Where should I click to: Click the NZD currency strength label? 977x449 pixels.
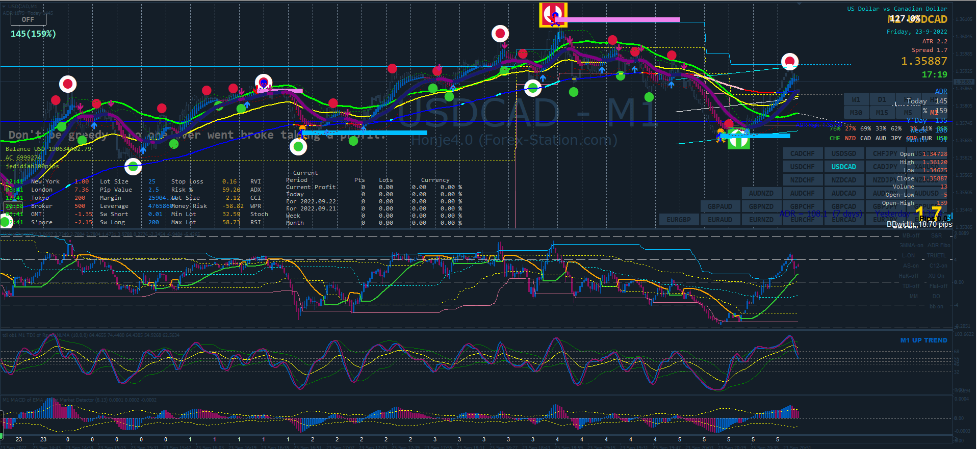[x=850, y=138]
